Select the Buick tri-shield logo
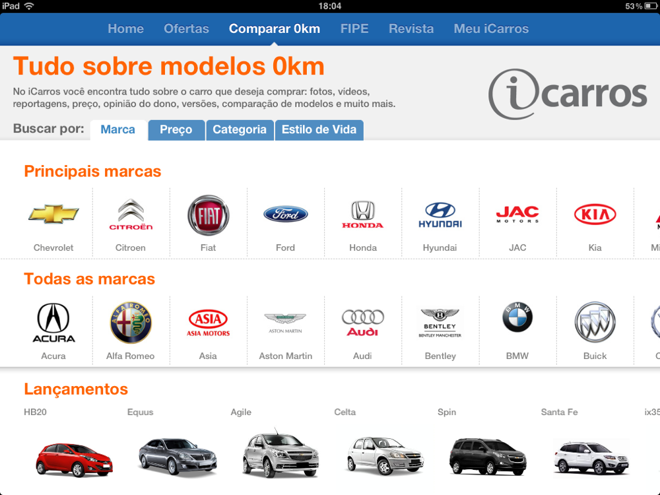Screen dimensions: 660x495 [x=595, y=322]
